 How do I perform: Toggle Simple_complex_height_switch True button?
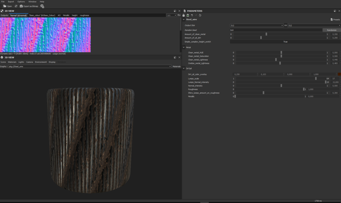point(285,42)
